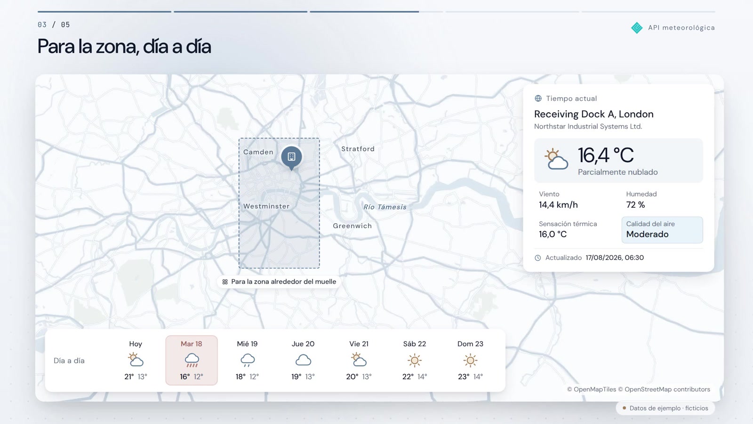Click the Parcialmente nublado condition text
753x424 pixels.
click(x=618, y=172)
